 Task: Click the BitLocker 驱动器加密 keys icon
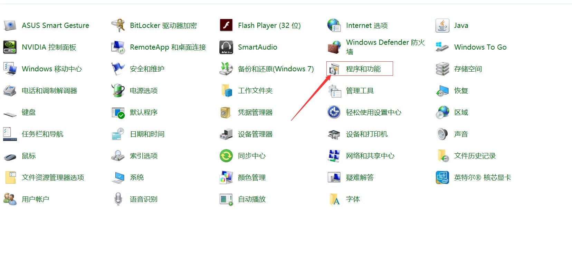118,25
